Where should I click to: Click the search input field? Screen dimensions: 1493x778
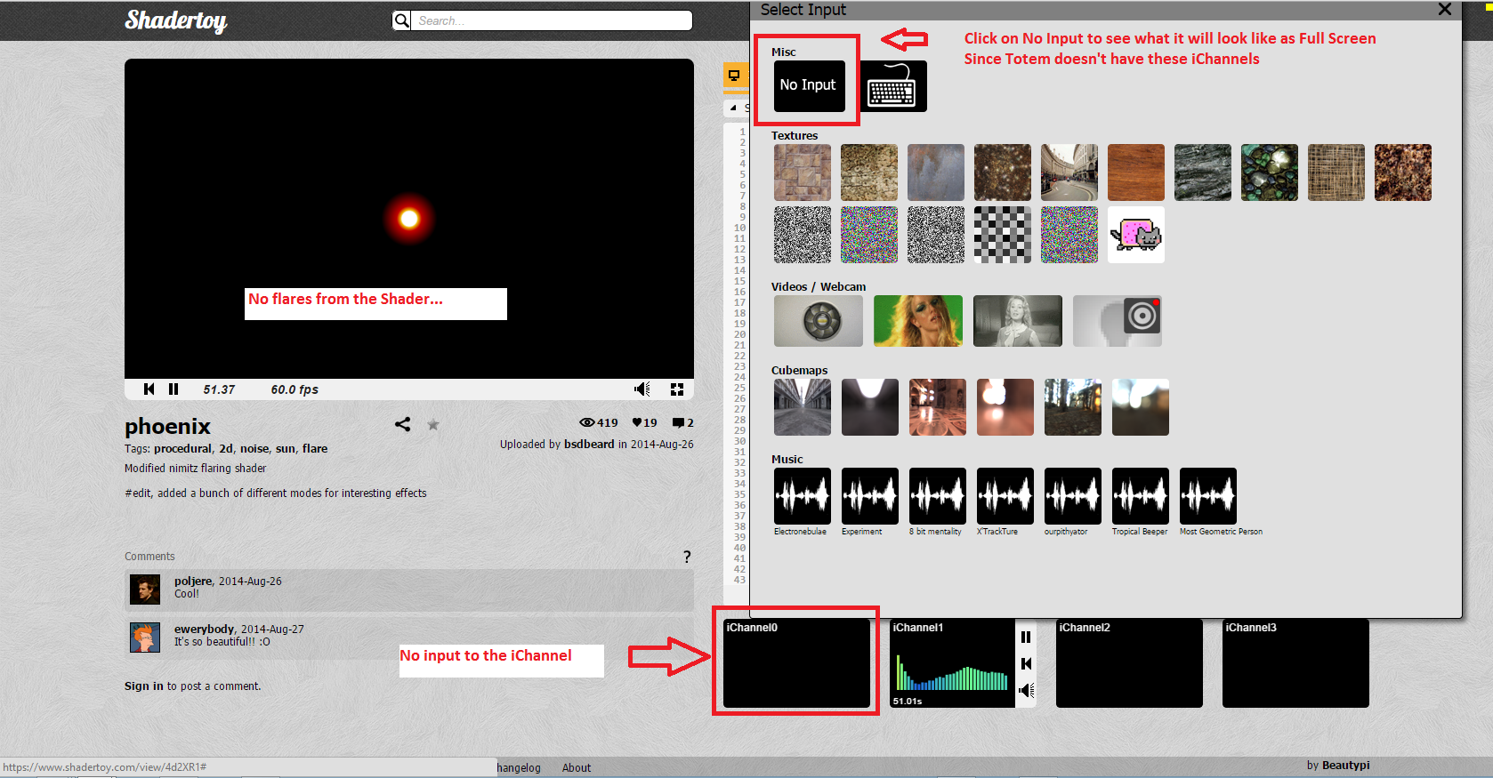(x=552, y=20)
